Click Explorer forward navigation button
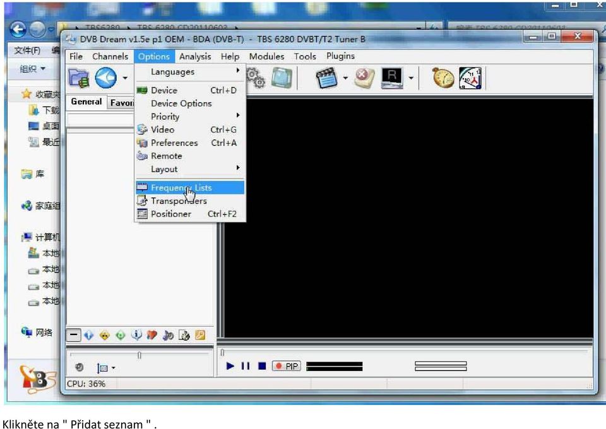This screenshot has width=606, height=429. [x=37, y=30]
